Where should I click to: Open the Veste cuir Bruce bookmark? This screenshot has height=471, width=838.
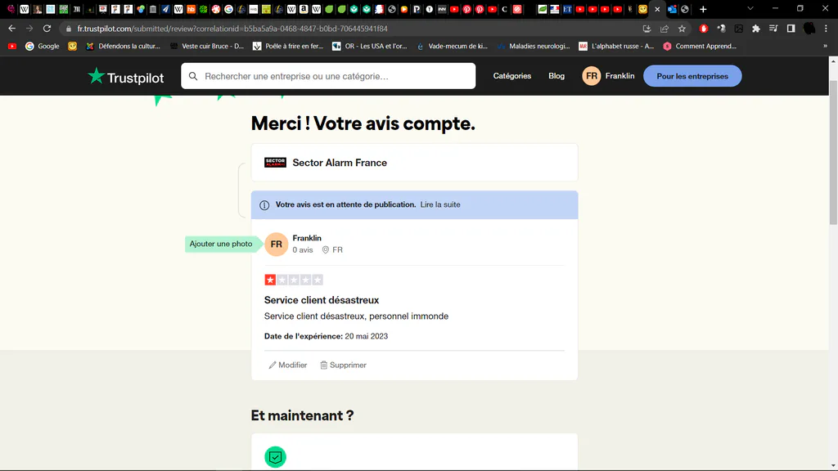tap(206, 47)
